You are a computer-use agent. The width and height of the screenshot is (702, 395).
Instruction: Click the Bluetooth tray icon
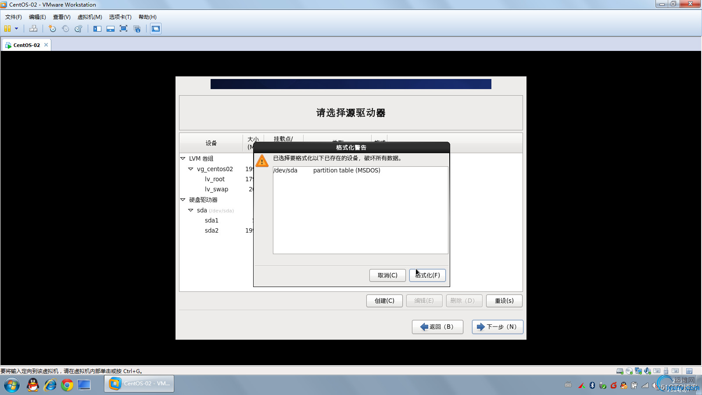pyautogui.click(x=592, y=385)
